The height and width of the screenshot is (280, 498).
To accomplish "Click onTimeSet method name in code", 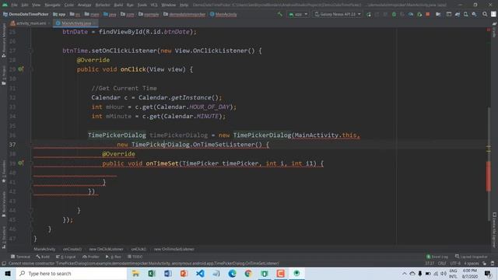I will coord(162,163).
